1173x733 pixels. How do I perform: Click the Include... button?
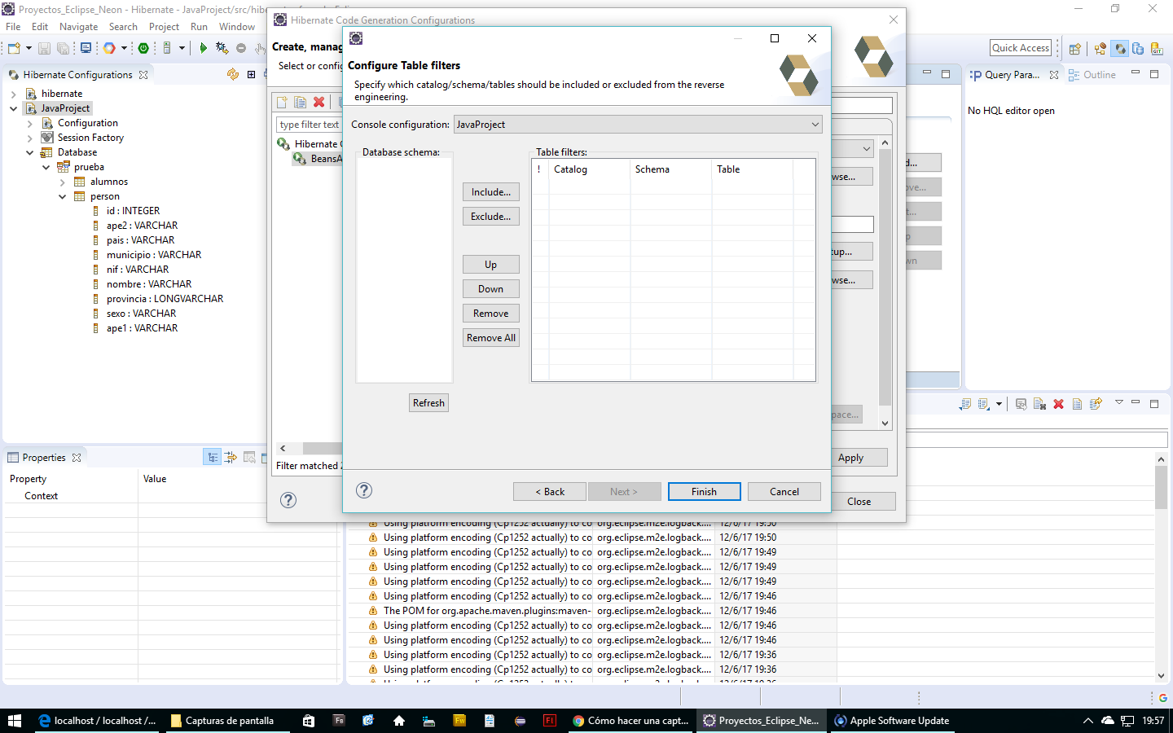(491, 192)
